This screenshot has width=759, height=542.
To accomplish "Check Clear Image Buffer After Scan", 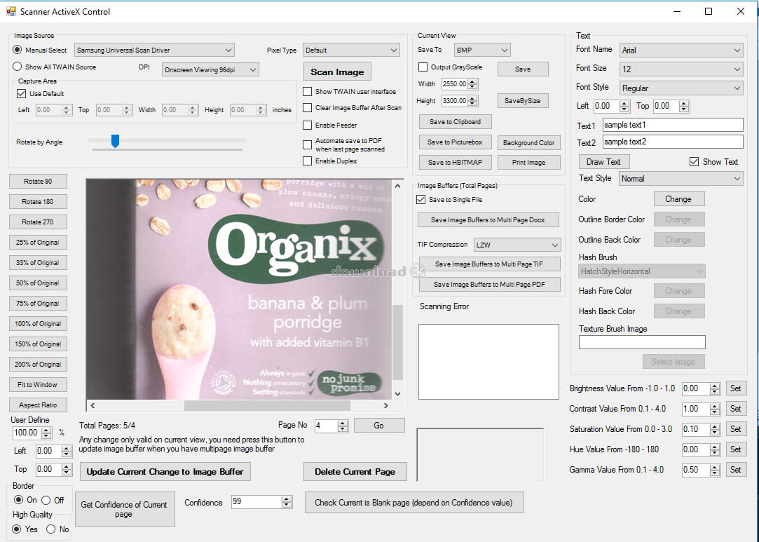I will pyautogui.click(x=307, y=107).
